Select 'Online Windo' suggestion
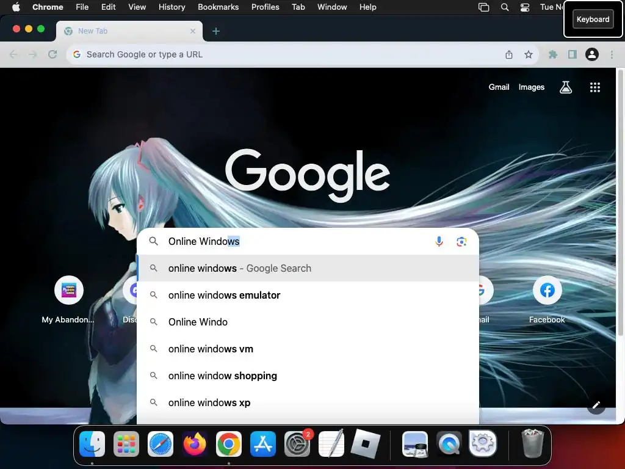 coord(308,322)
